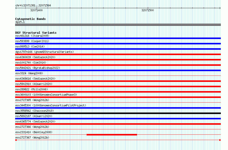Click nsv3558562 (Chaisson2019) label
Screen dimensions: 228x150
pyautogui.click(x=35, y=111)
